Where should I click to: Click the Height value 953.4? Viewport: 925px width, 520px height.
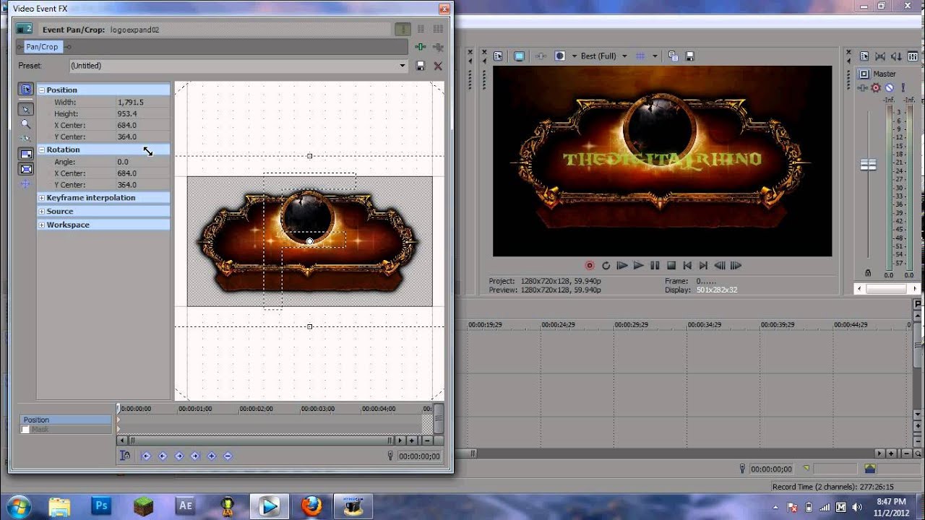coord(127,114)
